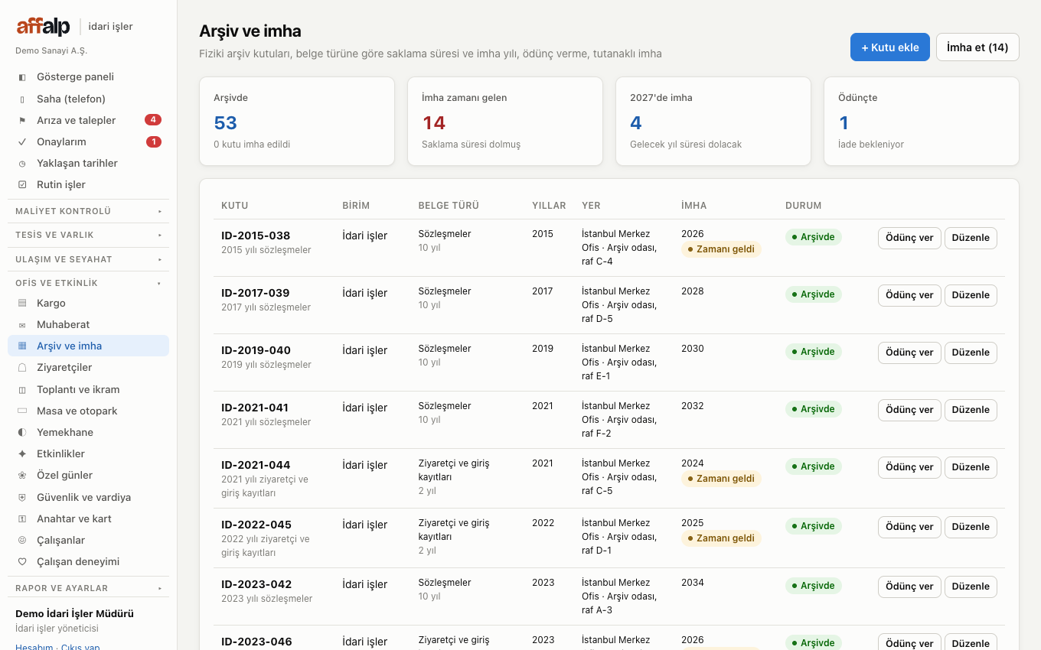Click Ödünç ver for box ID-2021-044
Viewport: 1041px width, 650px height.
tap(909, 467)
